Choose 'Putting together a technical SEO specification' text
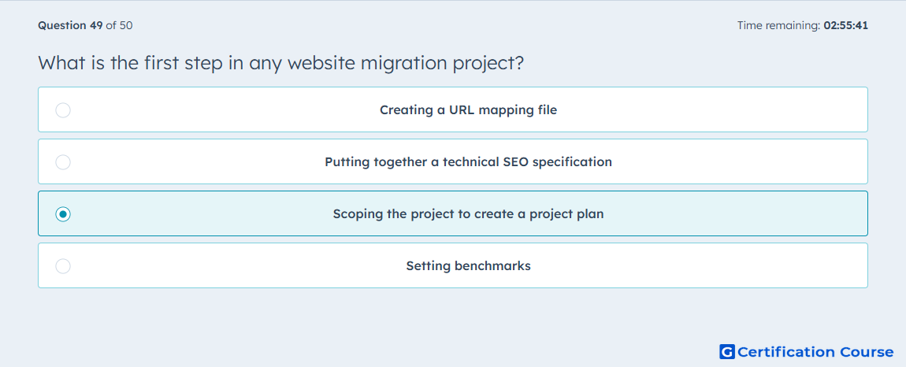The width and height of the screenshot is (906, 367). click(x=468, y=161)
